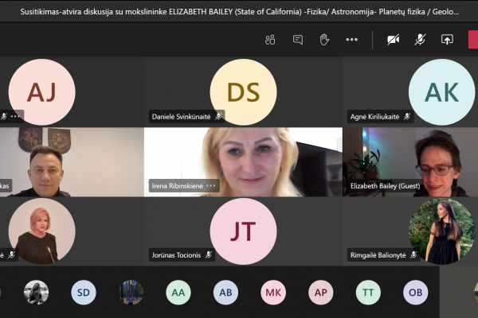Click the muted mic icon beside Rimgailė Balionytė
Screen dimensions: 478x318
coord(413,254)
